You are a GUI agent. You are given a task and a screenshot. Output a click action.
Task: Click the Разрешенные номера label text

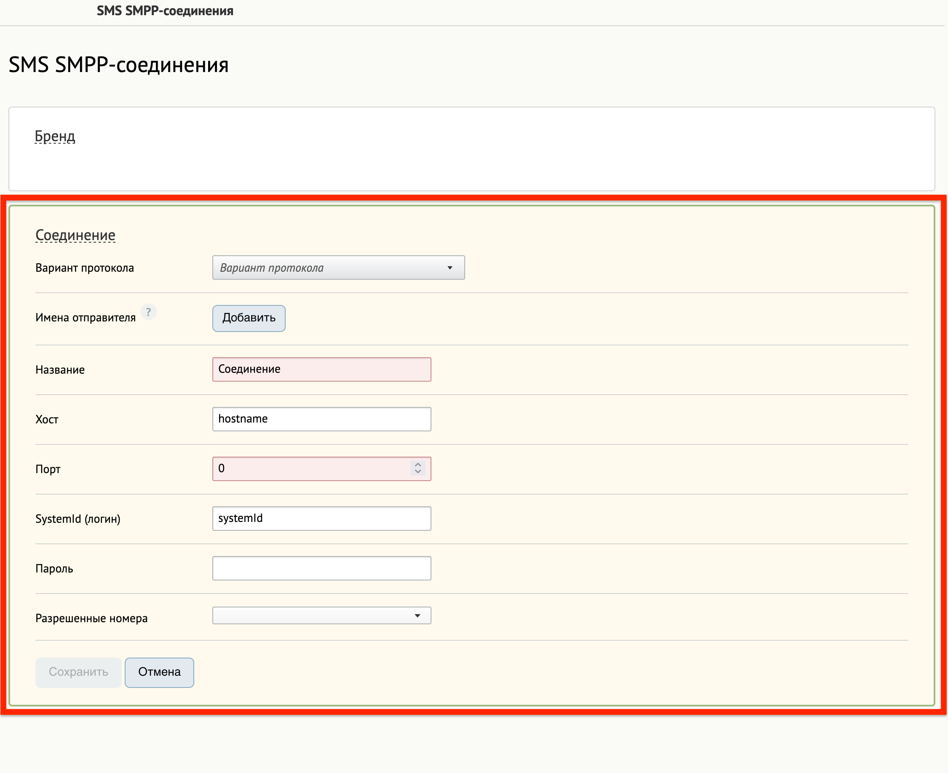(91, 618)
